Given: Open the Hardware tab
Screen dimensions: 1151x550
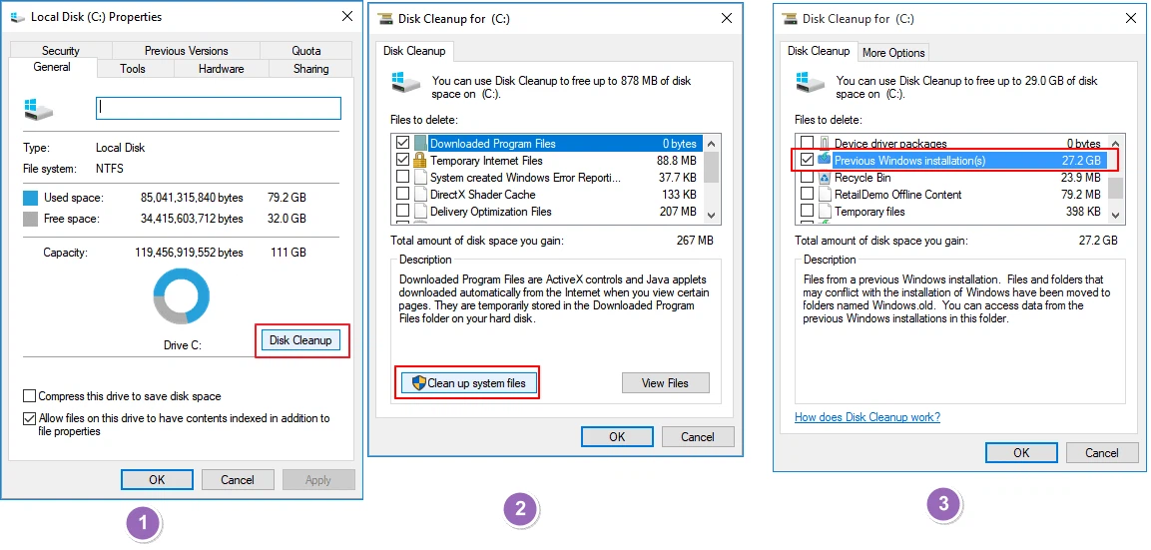Looking at the screenshot, I should click(221, 68).
